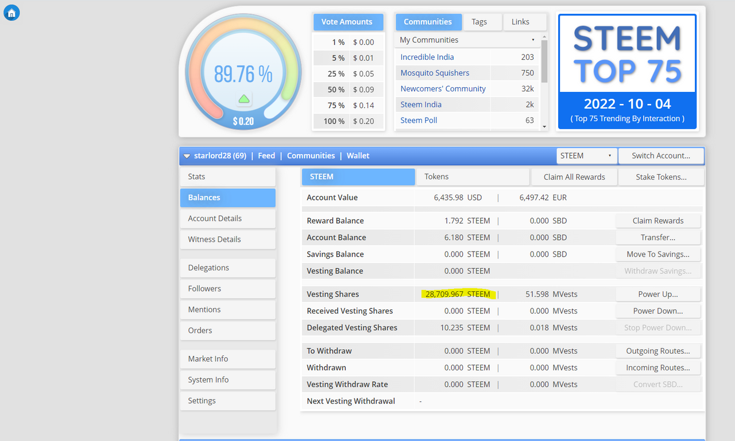The height and width of the screenshot is (441, 735).
Task: Click the 50 % vote amount row
Action: (349, 90)
